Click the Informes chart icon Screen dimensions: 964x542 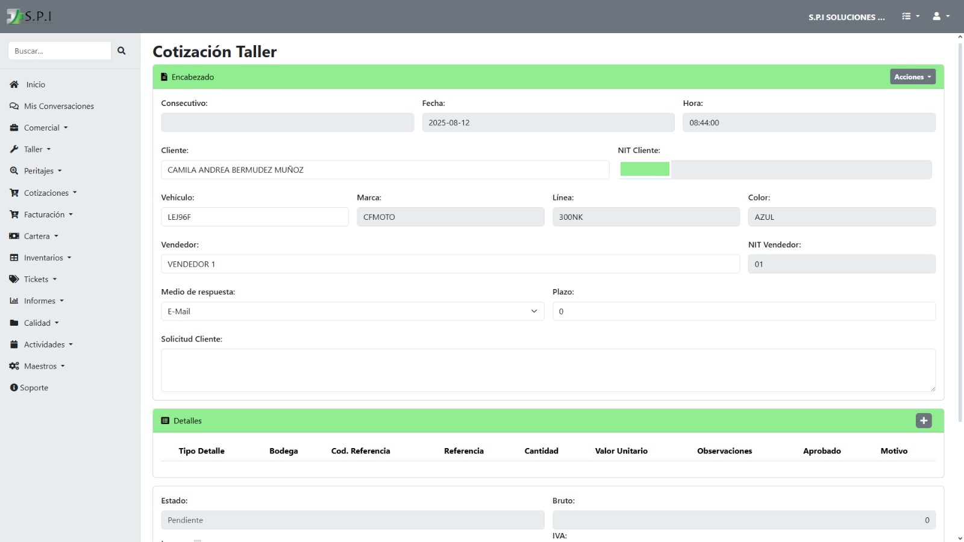point(14,301)
